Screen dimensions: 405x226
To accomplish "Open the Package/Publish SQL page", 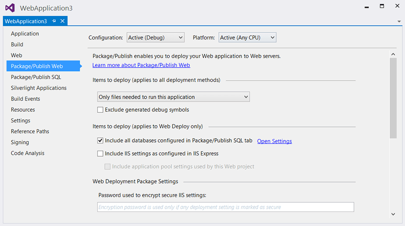I will pos(36,77).
